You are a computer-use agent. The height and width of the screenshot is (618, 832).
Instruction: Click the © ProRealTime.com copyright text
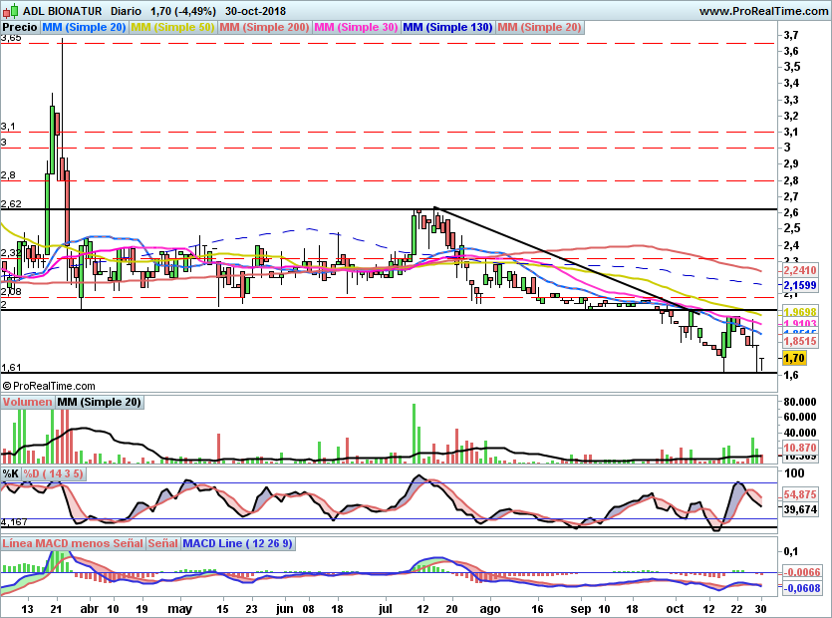[49, 386]
